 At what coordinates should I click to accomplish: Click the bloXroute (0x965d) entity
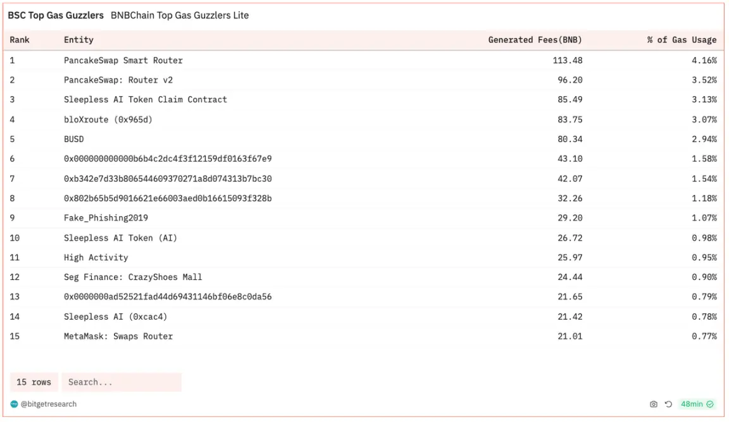[108, 119]
